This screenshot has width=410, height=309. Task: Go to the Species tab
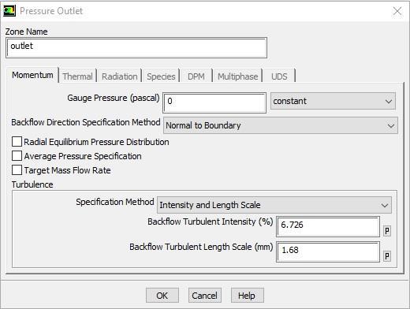tap(161, 76)
